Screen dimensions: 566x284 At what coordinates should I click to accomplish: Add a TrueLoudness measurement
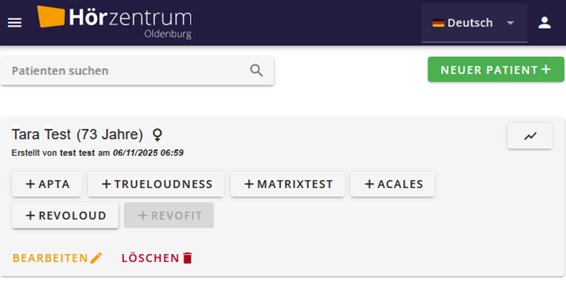coord(156,184)
